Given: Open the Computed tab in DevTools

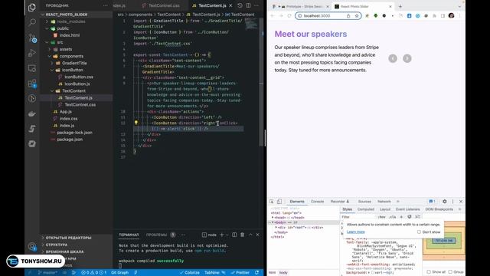Looking at the screenshot, I should pos(366,209).
